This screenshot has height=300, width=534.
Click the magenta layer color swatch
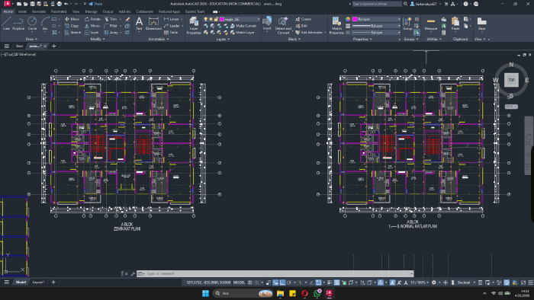coord(222,19)
